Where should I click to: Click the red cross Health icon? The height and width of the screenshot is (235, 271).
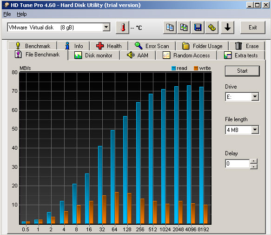100,46
